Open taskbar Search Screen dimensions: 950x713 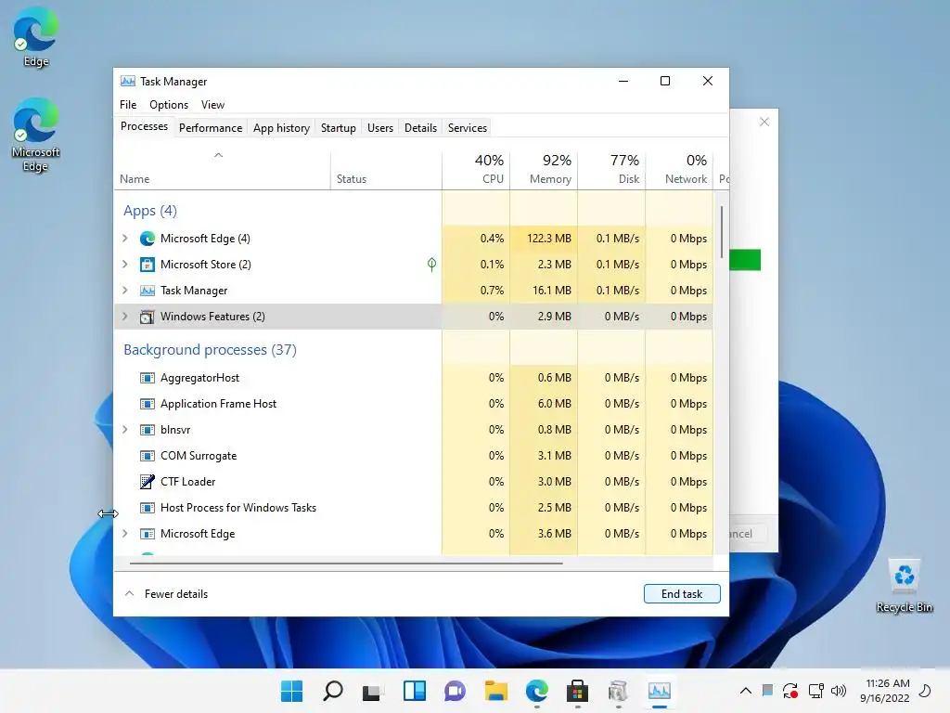333,691
